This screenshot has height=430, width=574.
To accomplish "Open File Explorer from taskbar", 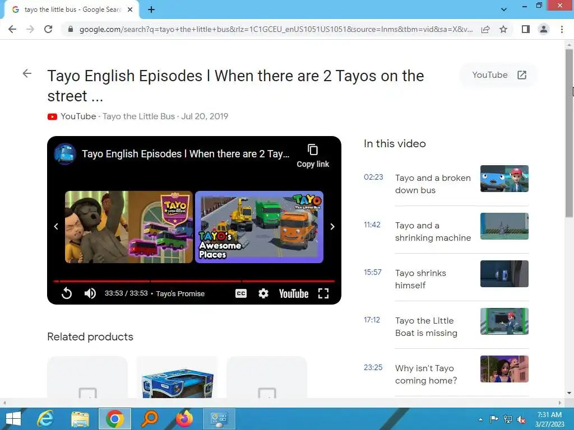I will 80,419.
